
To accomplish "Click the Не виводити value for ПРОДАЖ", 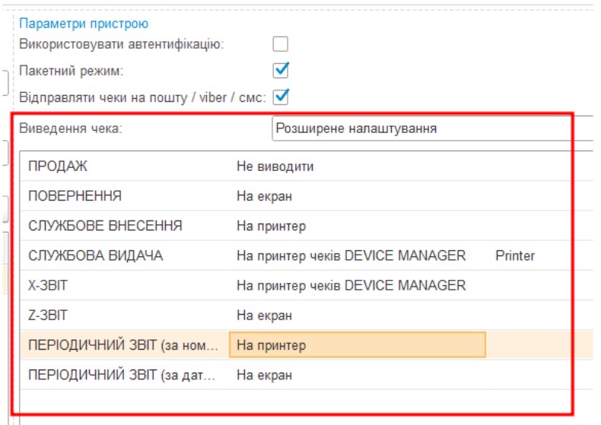I will tap(275, 167).
